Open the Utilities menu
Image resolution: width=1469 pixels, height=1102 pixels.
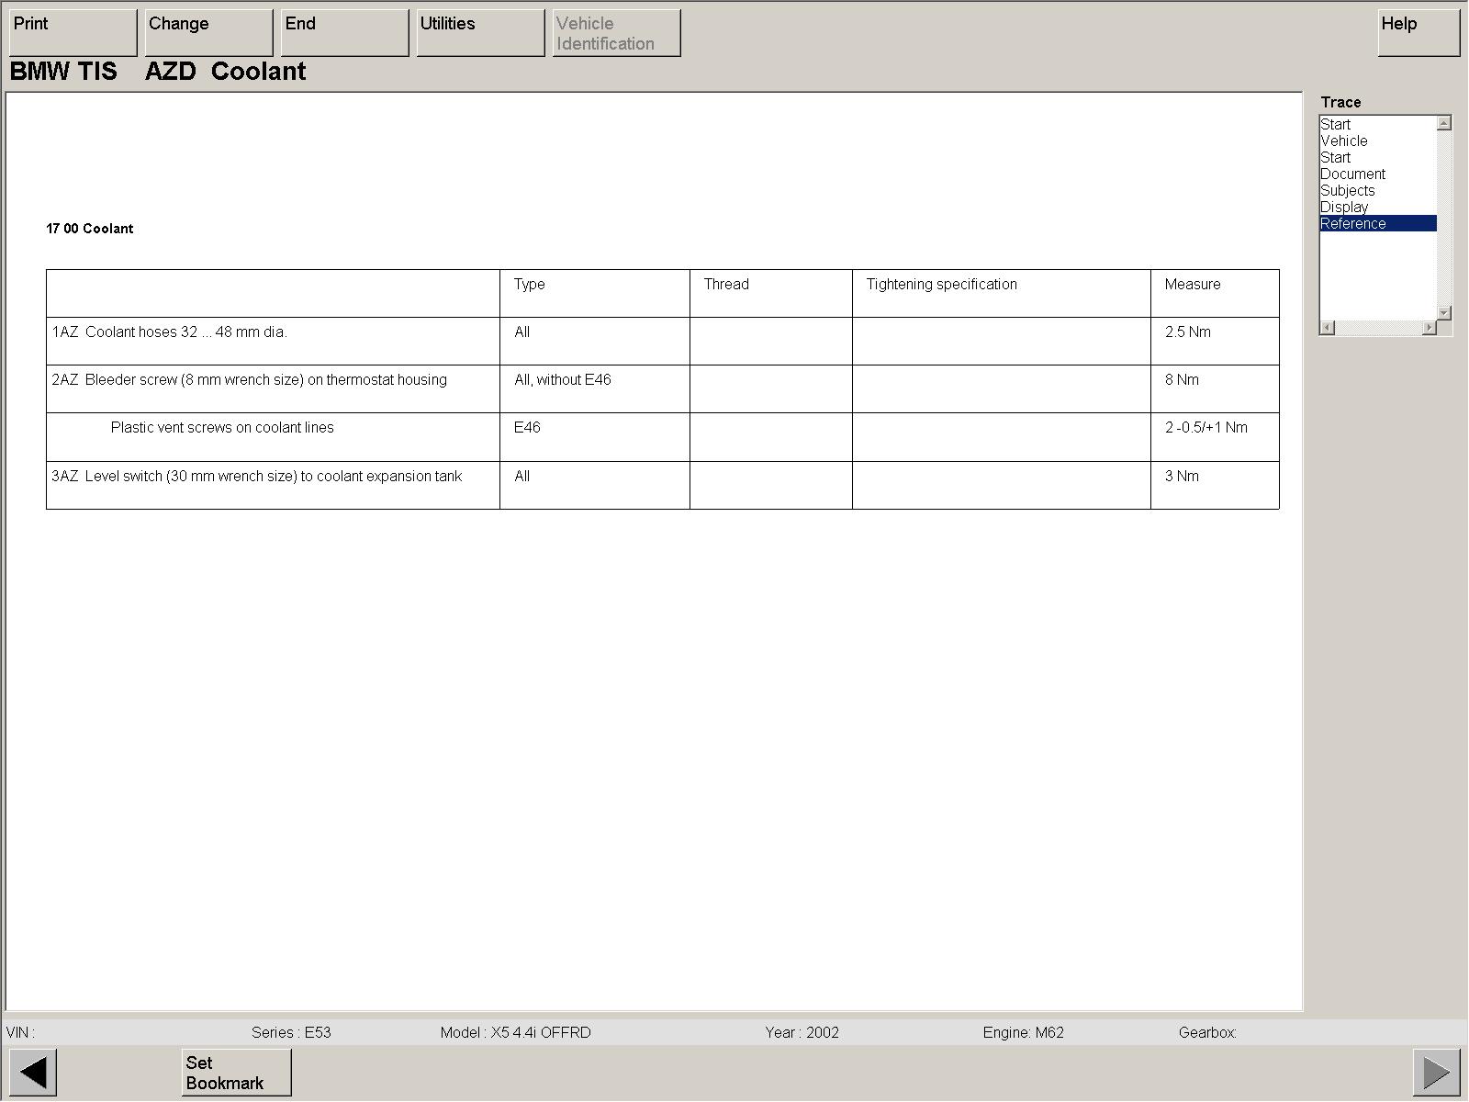click(480, 33)
